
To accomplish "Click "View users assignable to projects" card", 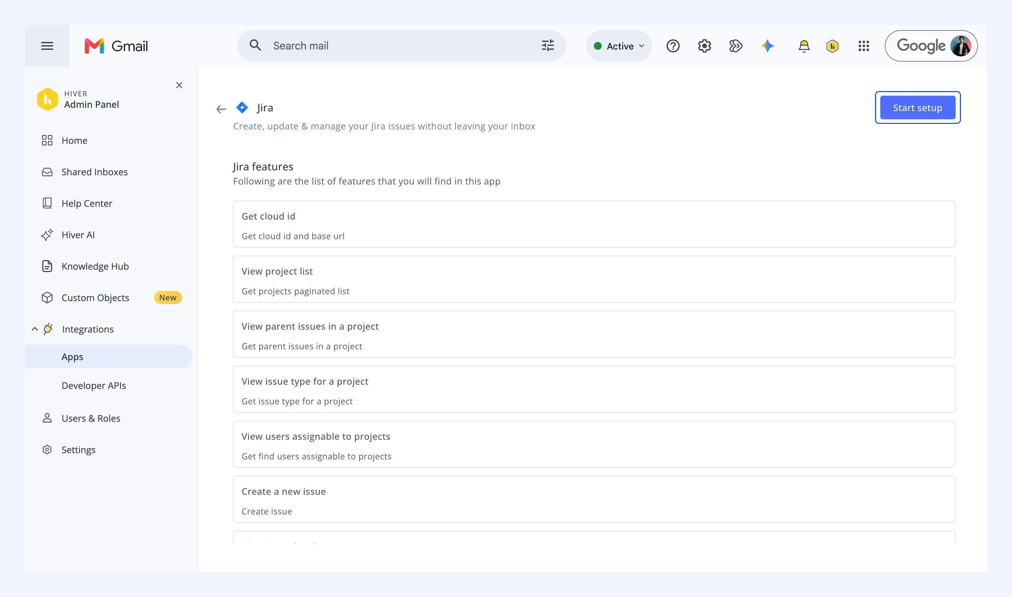I will 594,445.
